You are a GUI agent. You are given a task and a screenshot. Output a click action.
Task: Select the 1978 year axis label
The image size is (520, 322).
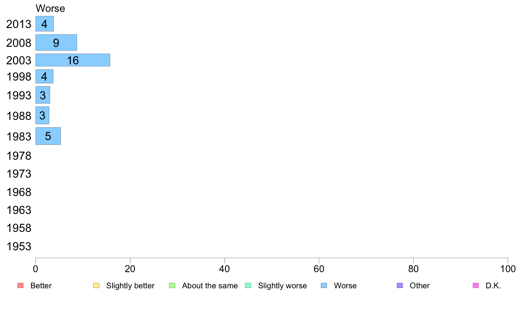pyautogui.click(x=19, y=156)
